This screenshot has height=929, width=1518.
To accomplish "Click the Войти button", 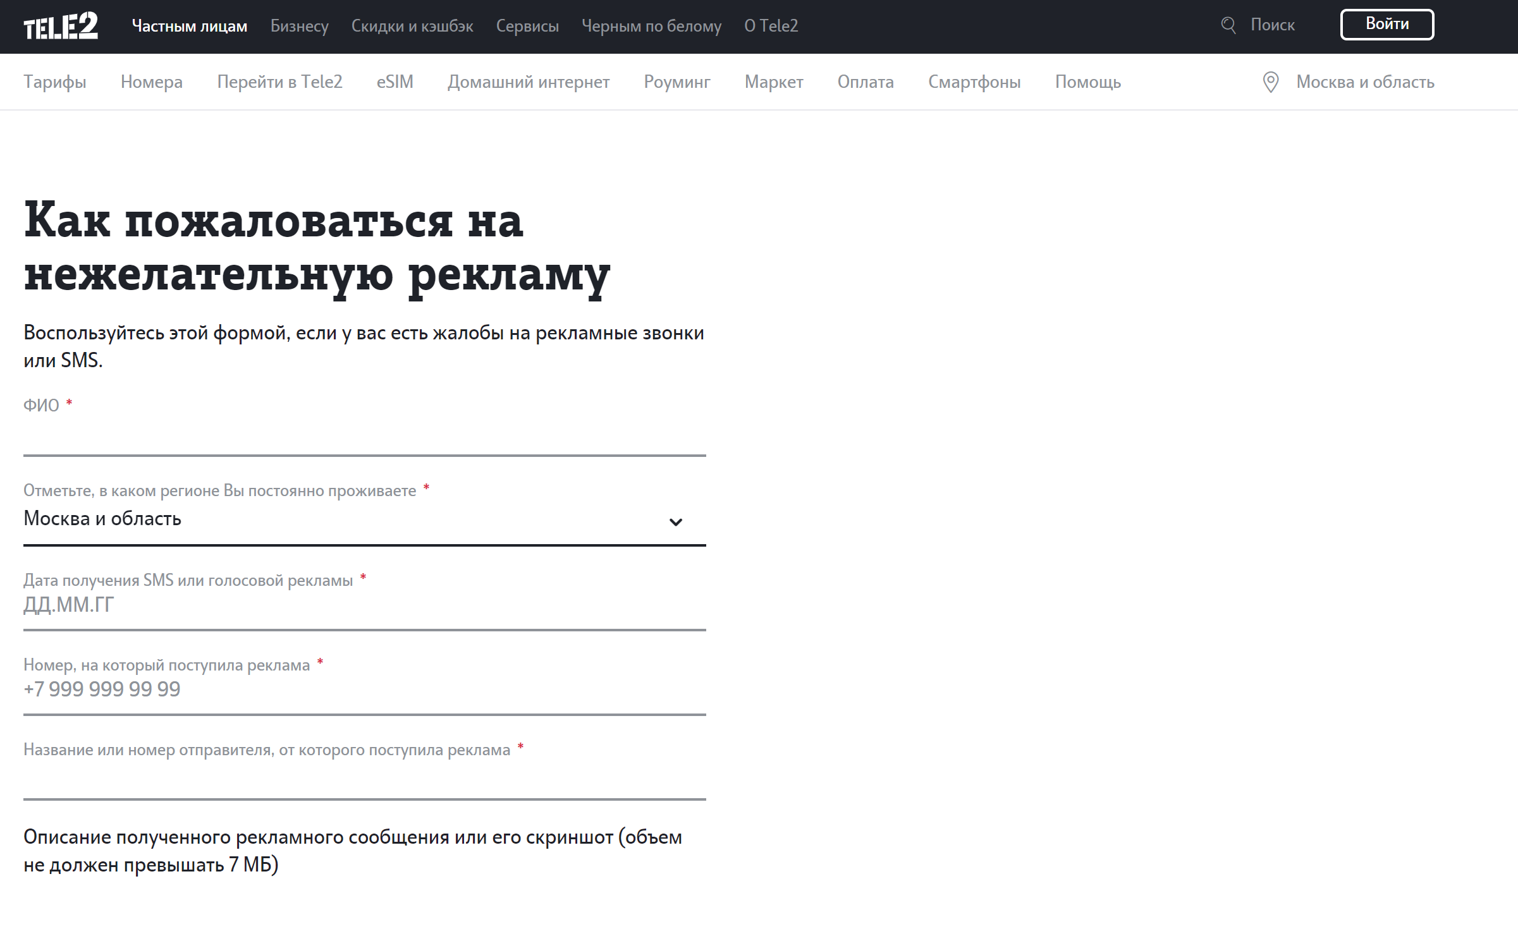I will point(1386,25).
